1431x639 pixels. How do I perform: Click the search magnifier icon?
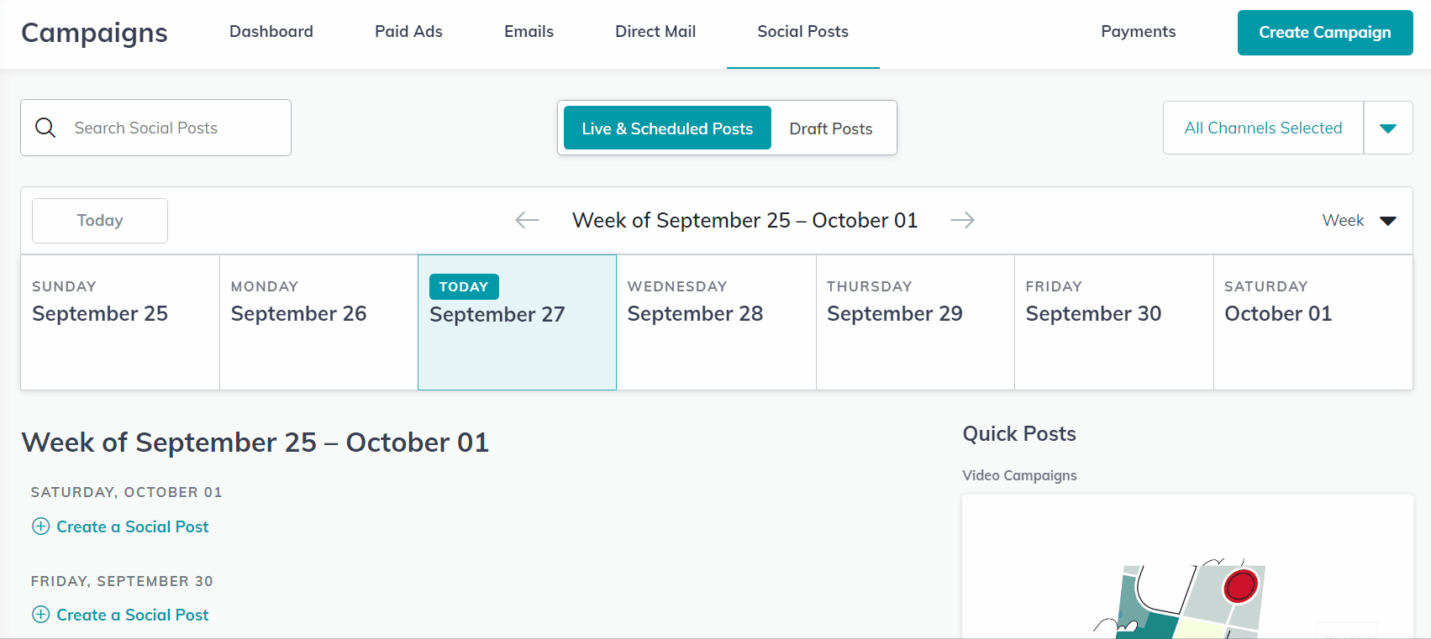[45, 128]
